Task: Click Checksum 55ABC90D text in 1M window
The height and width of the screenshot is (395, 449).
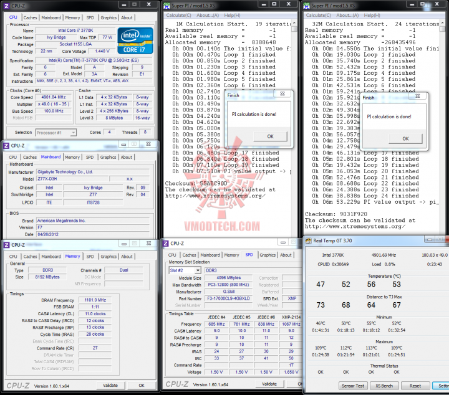Action: 196,184
